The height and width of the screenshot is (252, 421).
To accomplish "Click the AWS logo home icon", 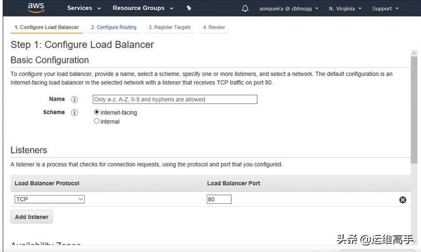I will click(35, 8).
